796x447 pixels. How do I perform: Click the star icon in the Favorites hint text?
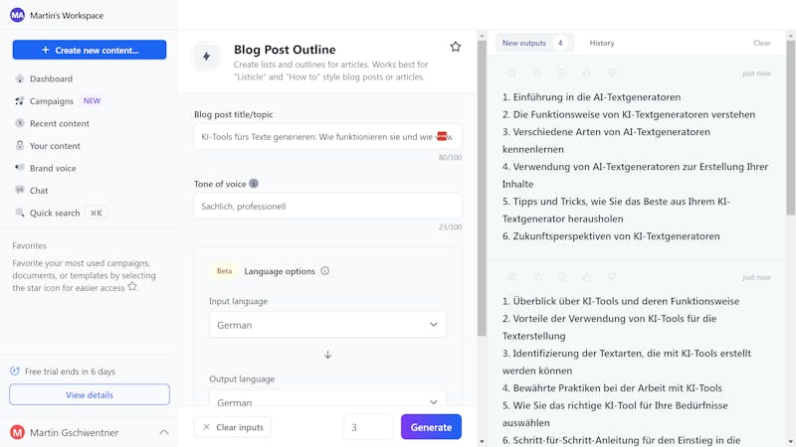[x=132, y=287]
